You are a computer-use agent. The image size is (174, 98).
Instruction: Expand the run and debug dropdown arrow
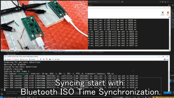(x=170, y=5)
